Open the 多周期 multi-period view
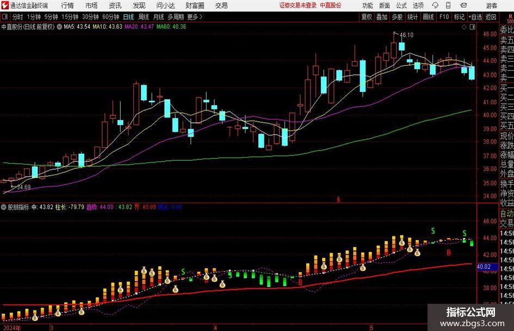 pyautogui.click(x=176, y=17)
